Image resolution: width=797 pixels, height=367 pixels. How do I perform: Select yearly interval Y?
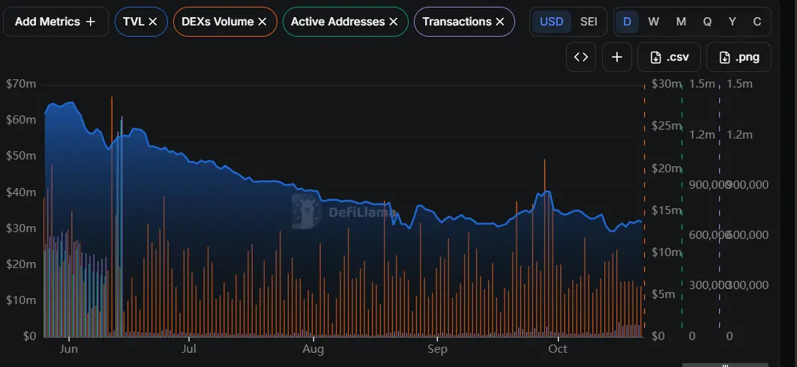click(732, 22)
